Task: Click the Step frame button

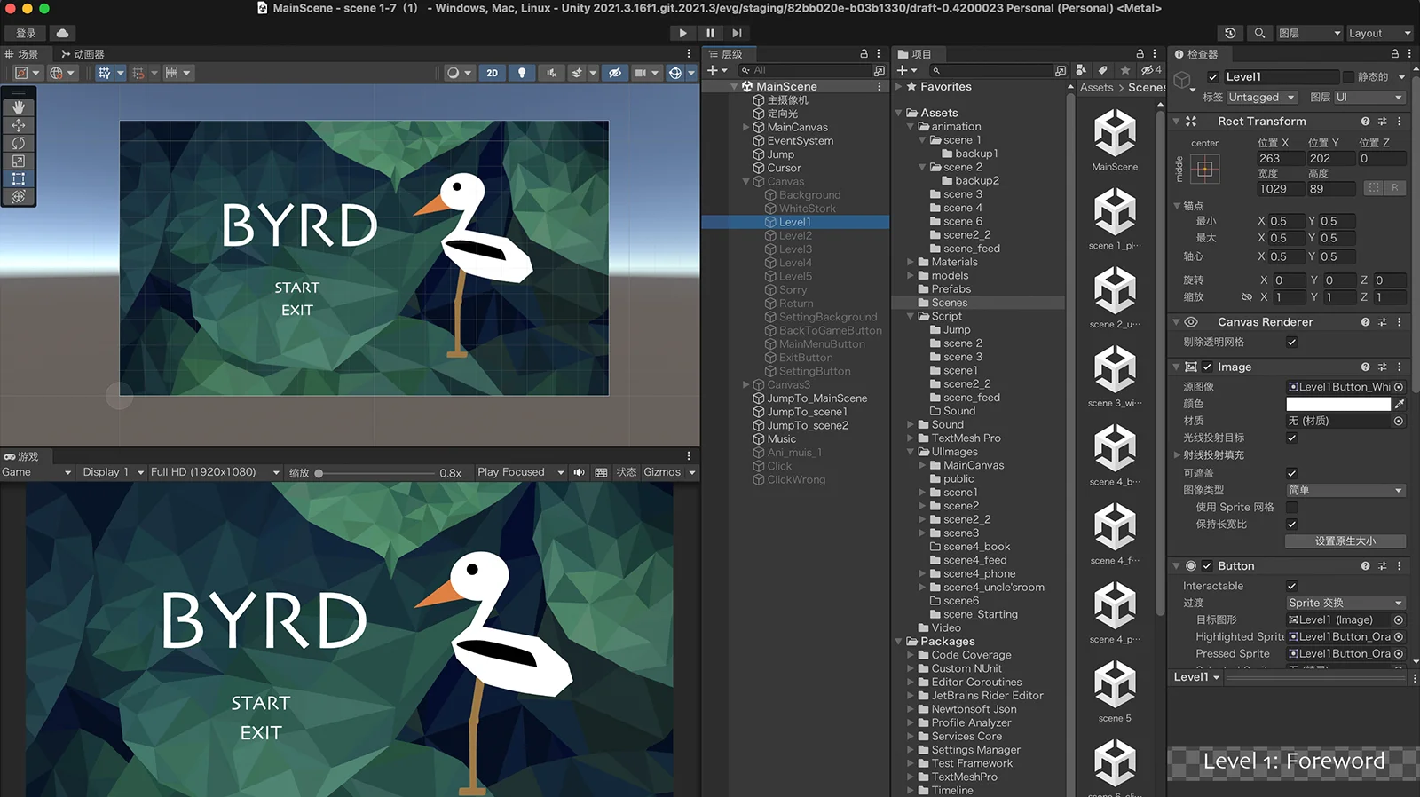Action: coord(737,33)
